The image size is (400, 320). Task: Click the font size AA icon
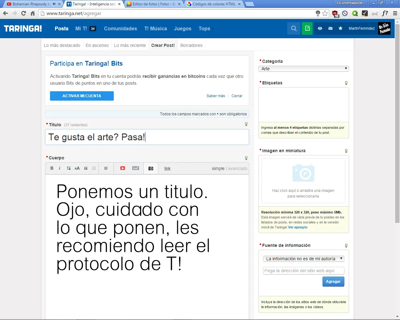click(77, 168)
